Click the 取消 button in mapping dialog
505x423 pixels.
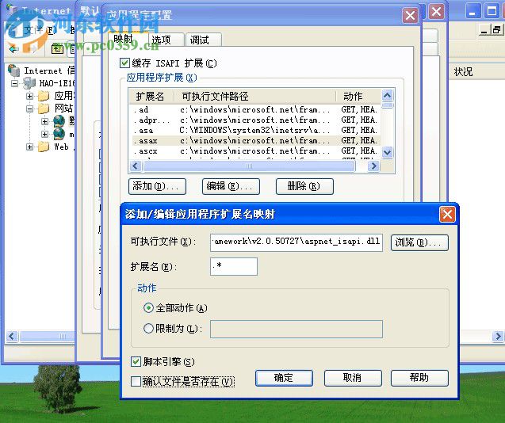point(353,378)
